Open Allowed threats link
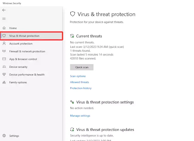 click(x=79, y=82)
